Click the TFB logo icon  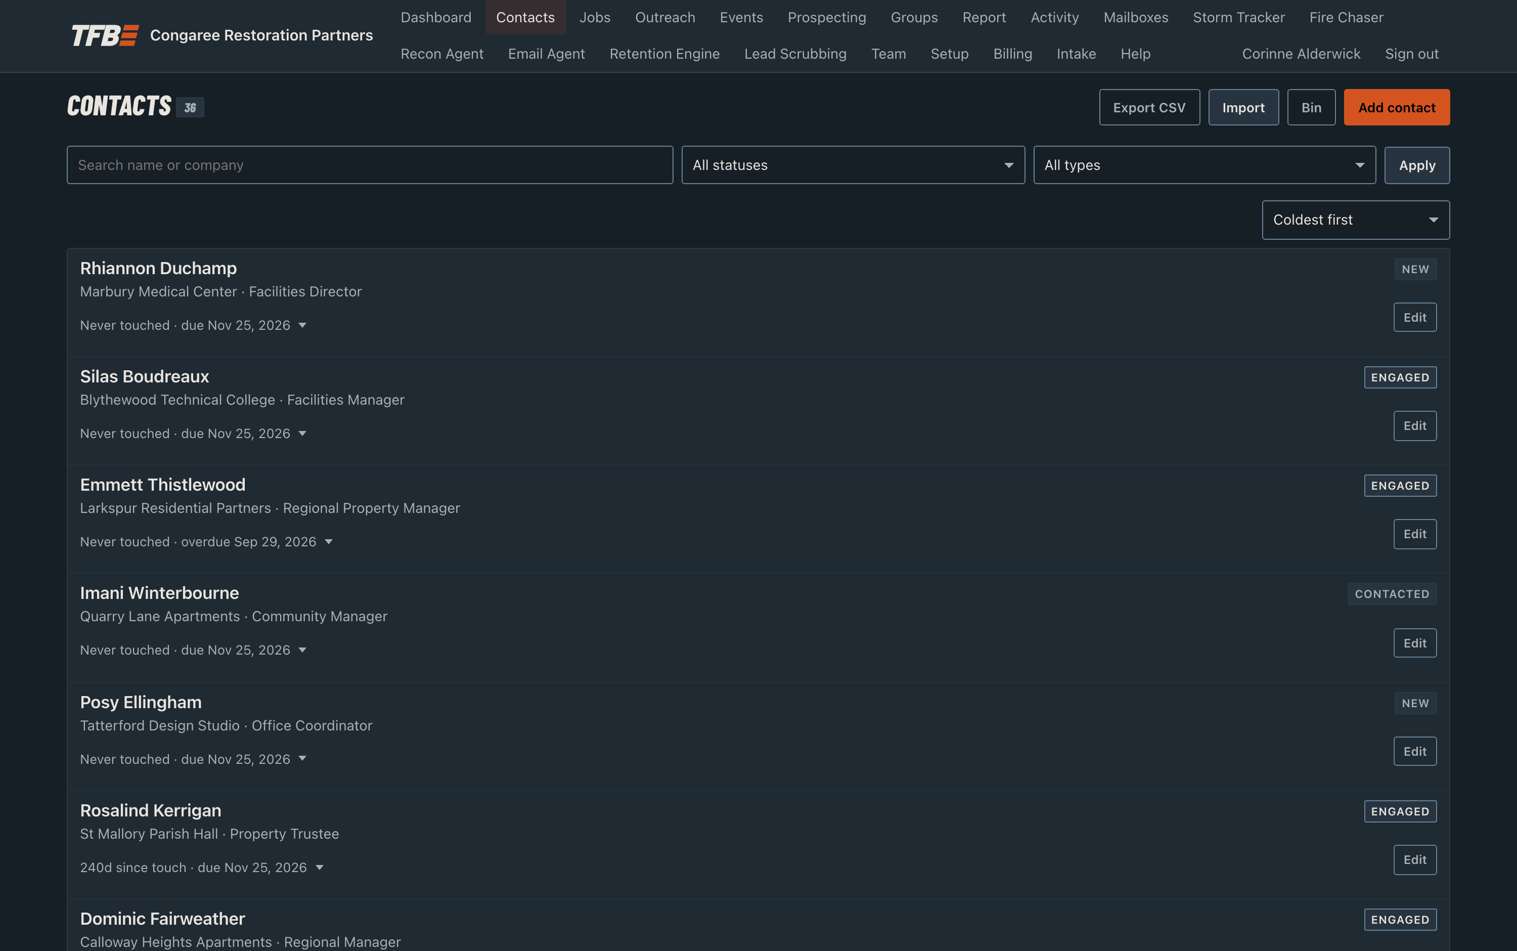click(x=105, y=35)
